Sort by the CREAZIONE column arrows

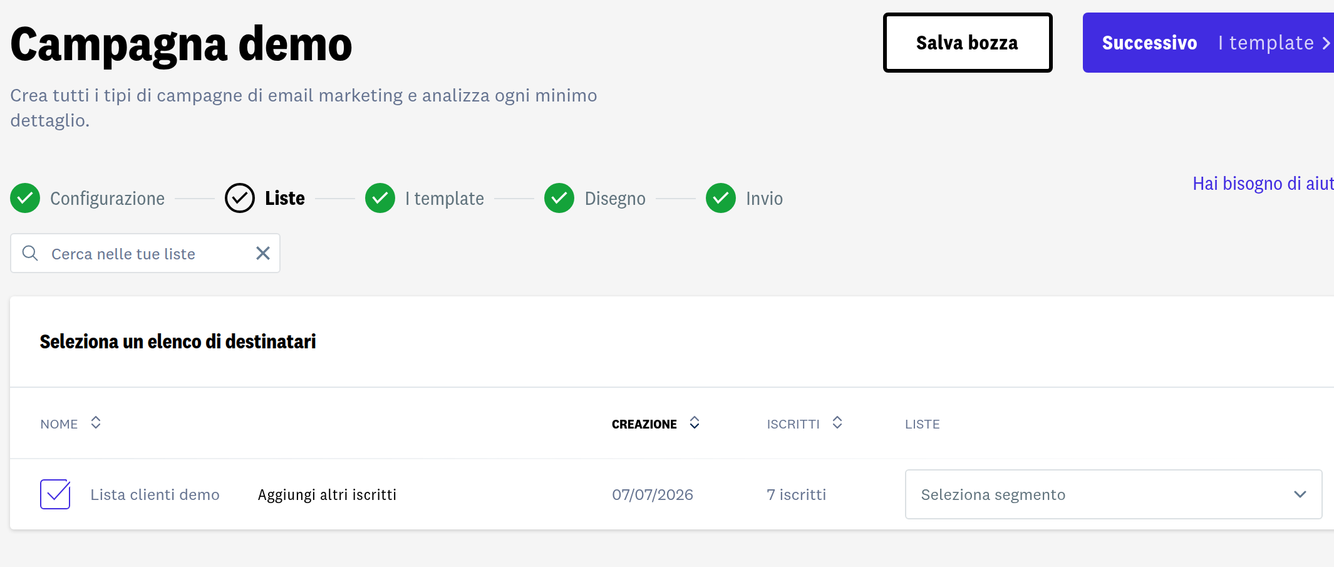695,423
